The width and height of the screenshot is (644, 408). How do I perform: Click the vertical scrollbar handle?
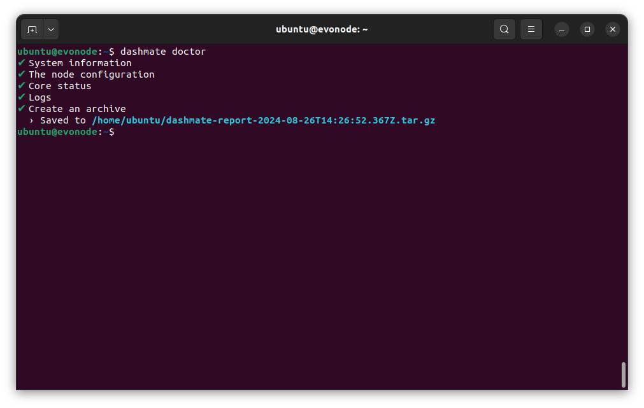(623, 374)
